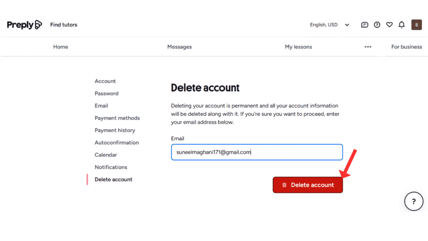Open saved tutors via the heart icon
Screen dimensions: 428x241
tap(389, 25)
